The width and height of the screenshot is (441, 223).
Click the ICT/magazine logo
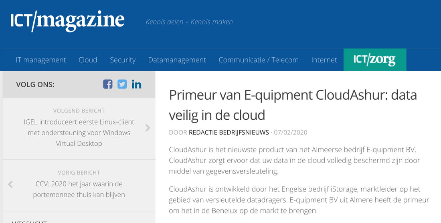coord(67,21)
